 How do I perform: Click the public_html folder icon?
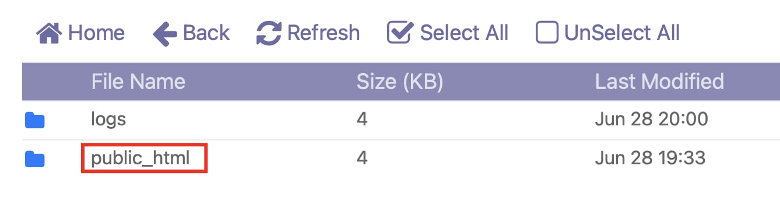tap(35, 158)
